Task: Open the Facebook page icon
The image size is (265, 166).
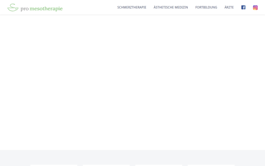Action: point(243,8)
